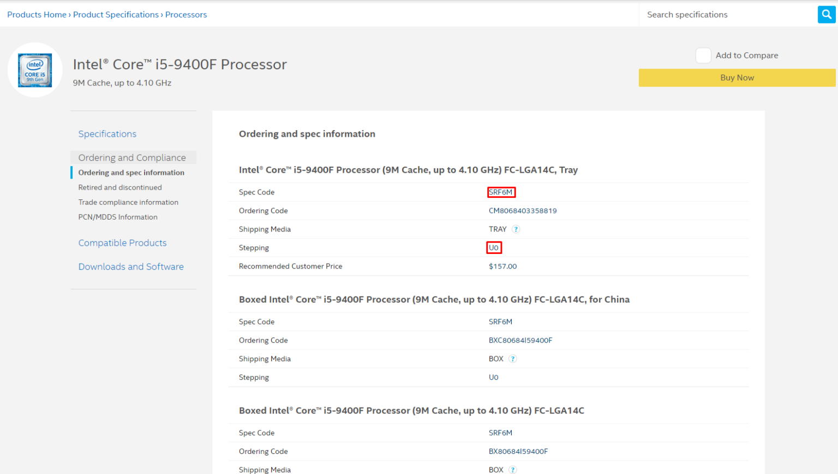This screenshot has height=474, width=838.
Task: Select Ordering and spec information item
Action: tap(131, 173)
